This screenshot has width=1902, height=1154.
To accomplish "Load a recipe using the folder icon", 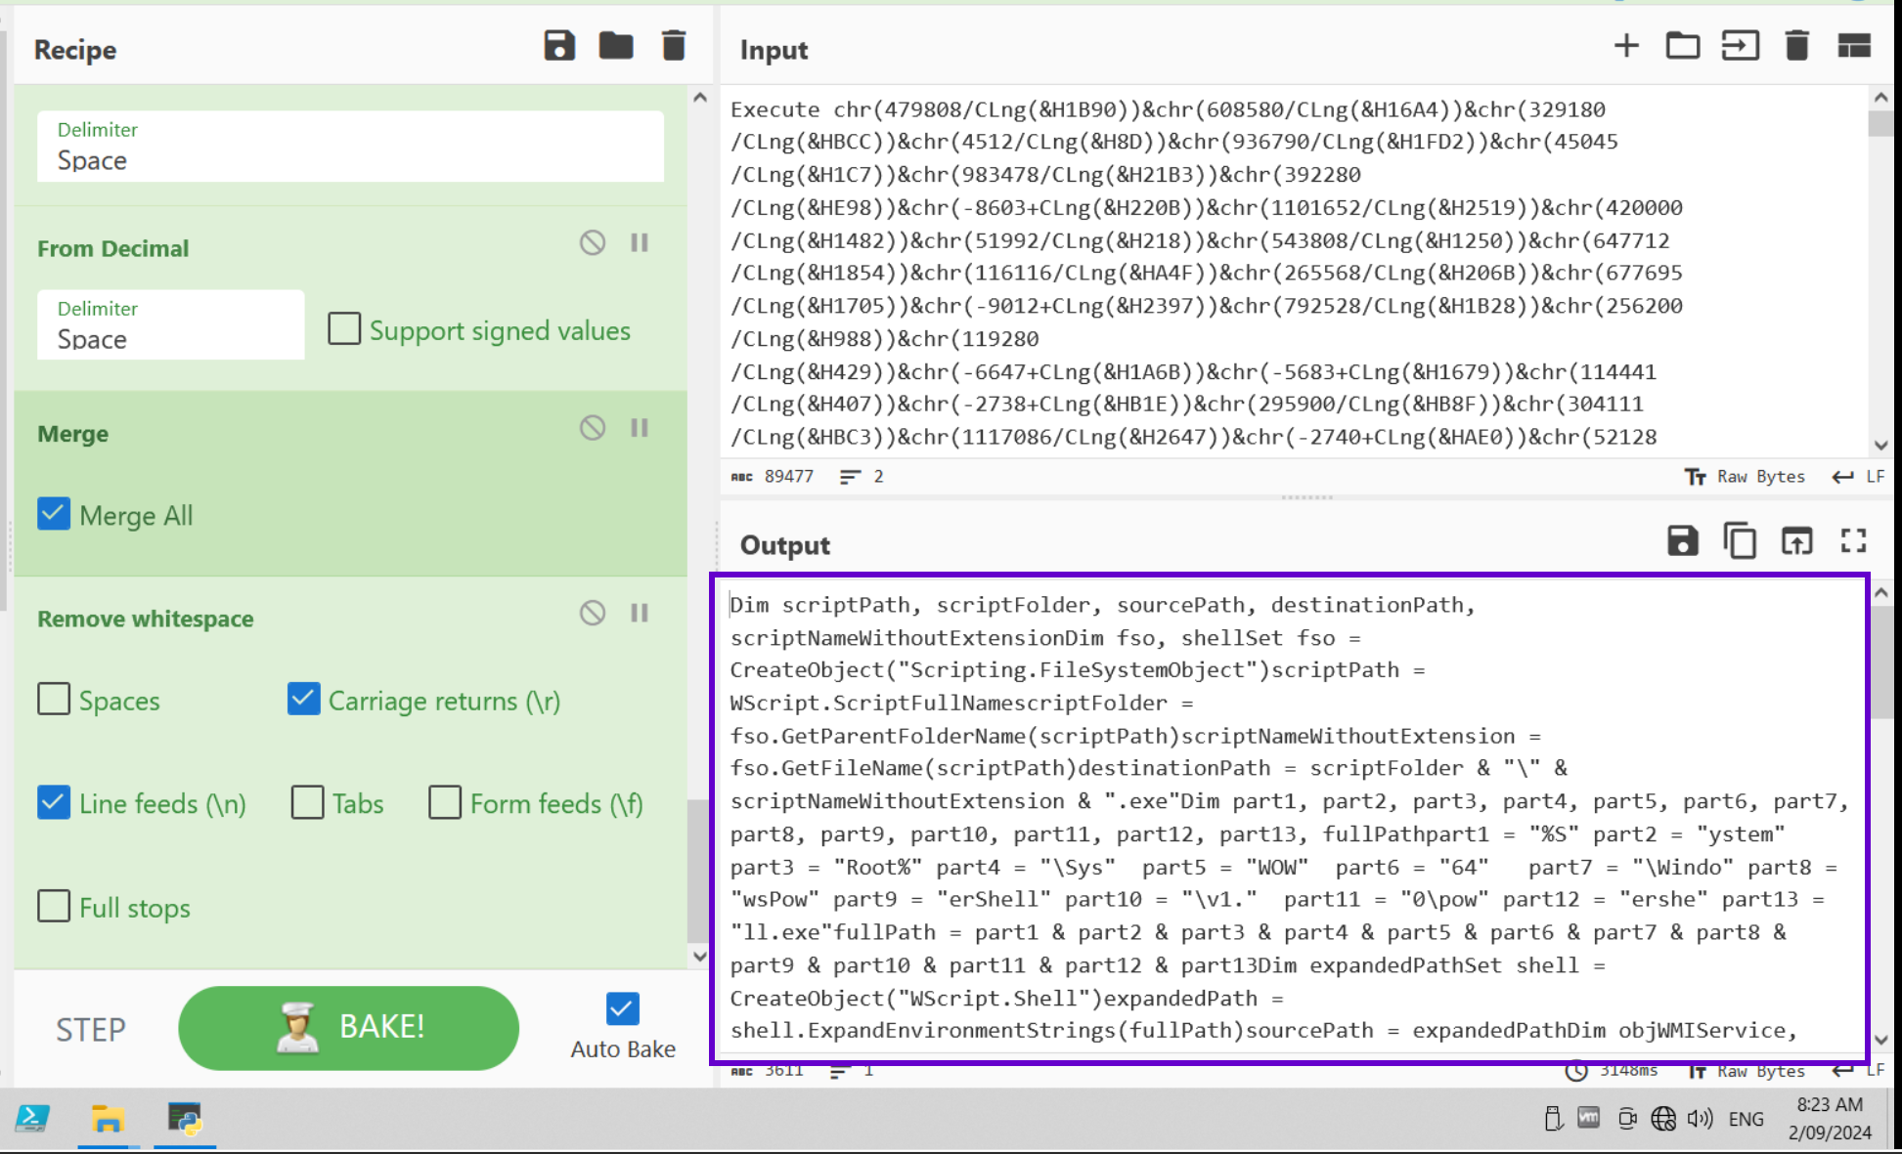I will pos(616,46).
